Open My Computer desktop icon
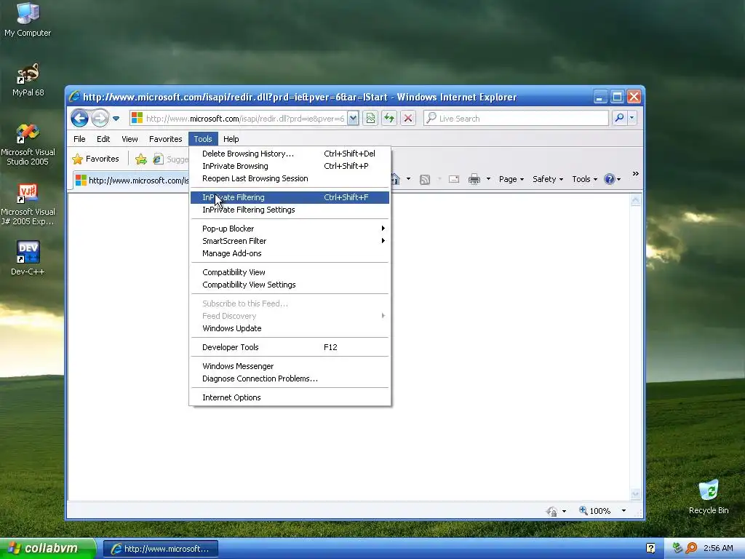The width and height of the screenshot is (745, 559). 28,20
